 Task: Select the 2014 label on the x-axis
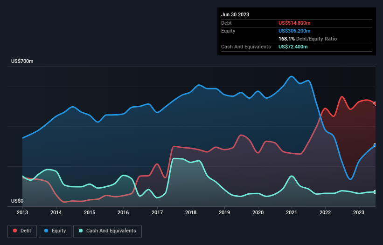click(56, 212)
